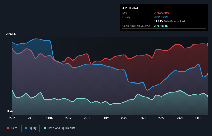Click the blue Equity endpoint marker
The image size is (212, 136).
point(208,74)
